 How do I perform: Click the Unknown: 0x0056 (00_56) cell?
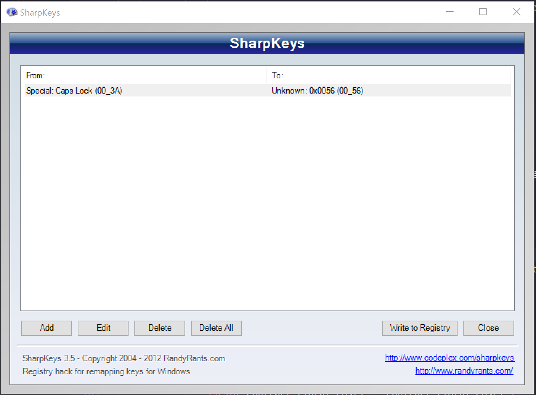coord(317,90)
